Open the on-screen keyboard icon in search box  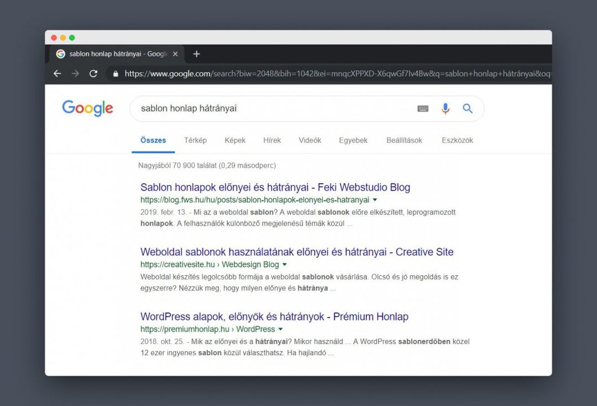(423, 108)
